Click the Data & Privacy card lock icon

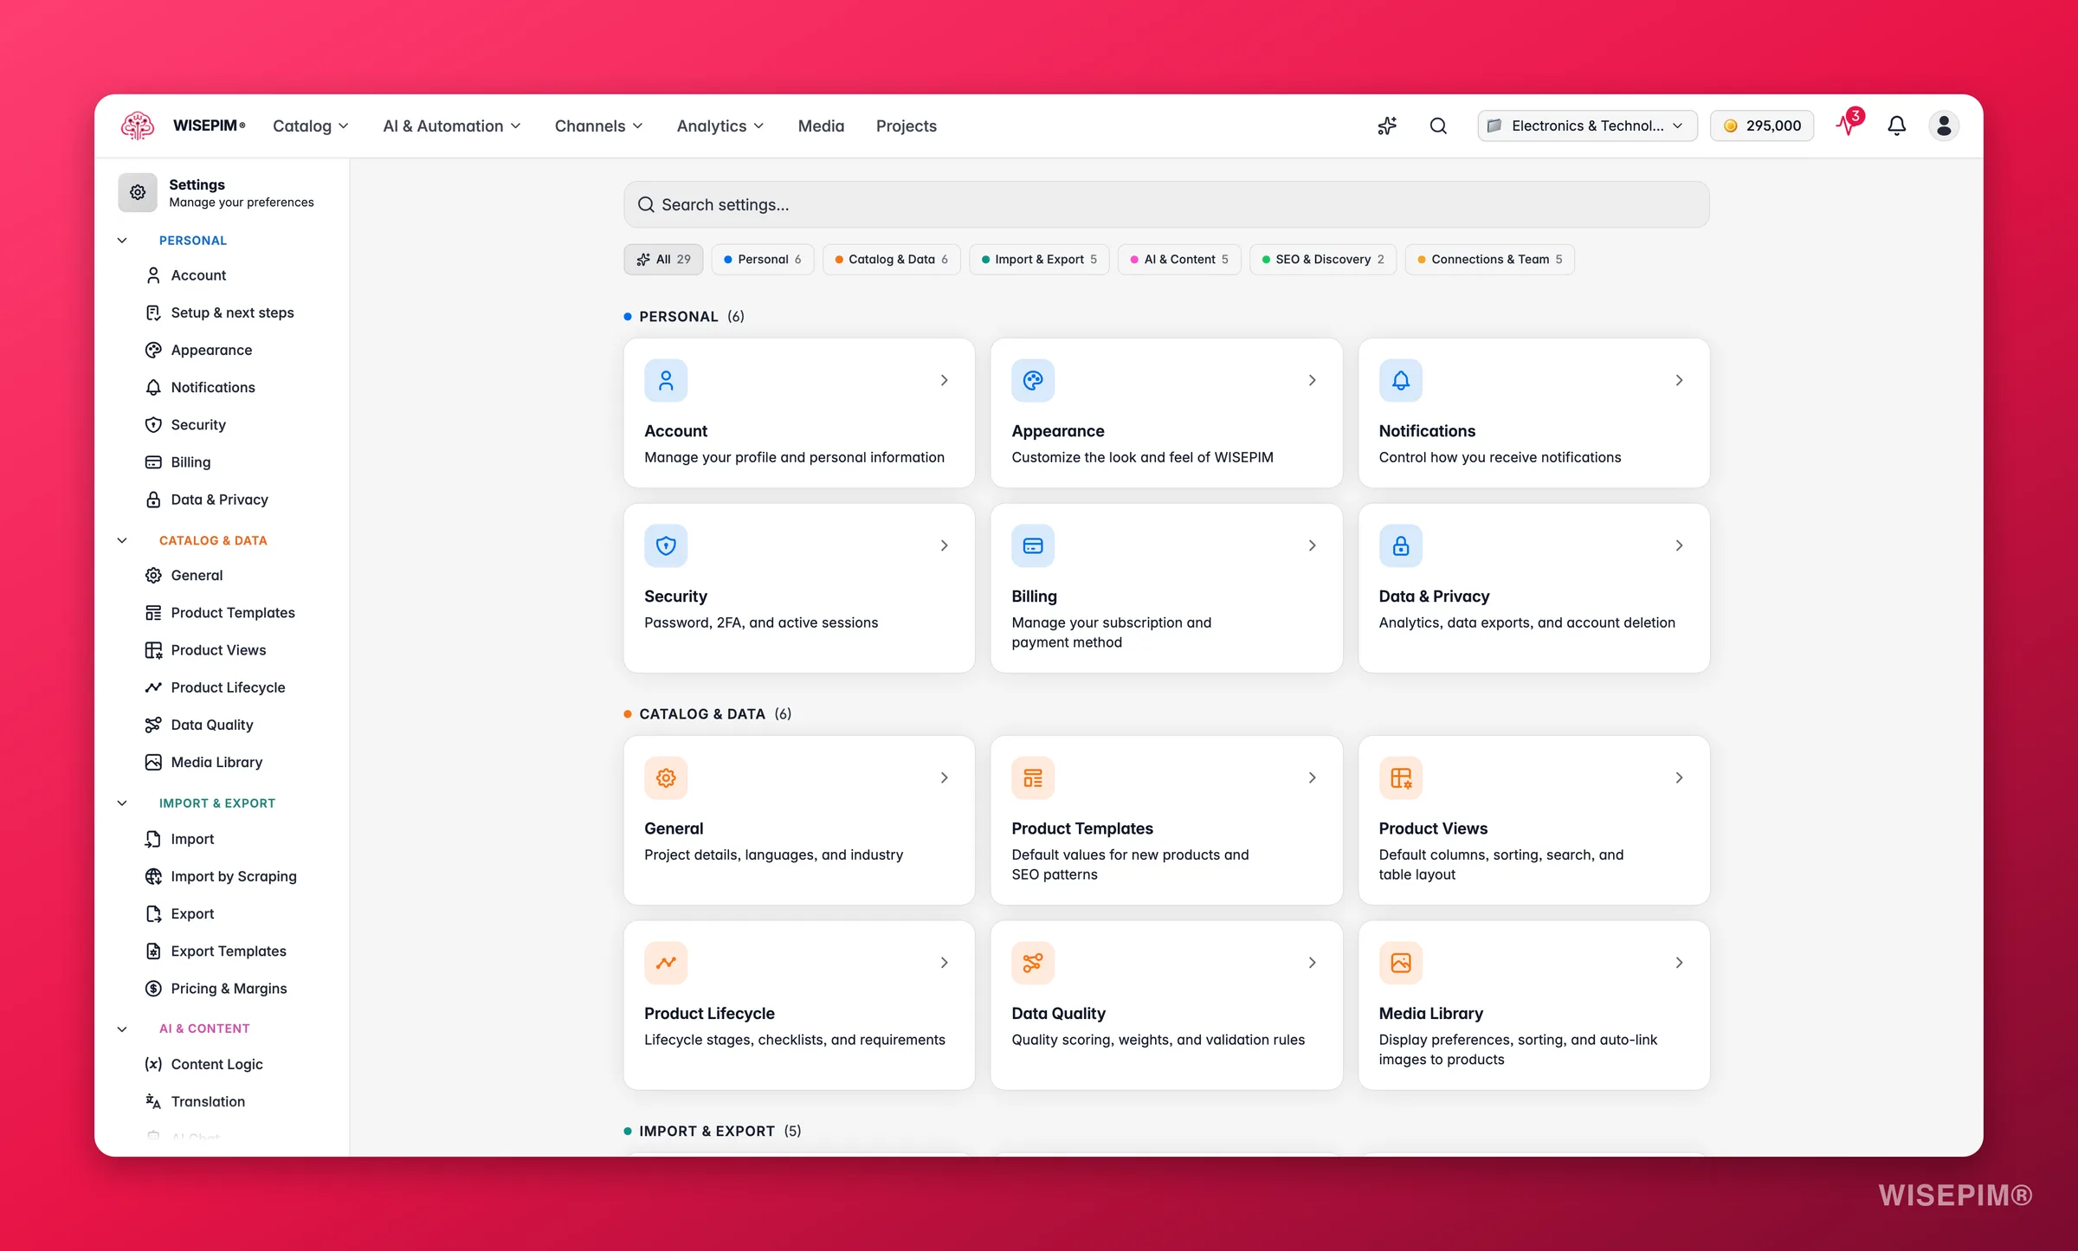pos(1400,545)
